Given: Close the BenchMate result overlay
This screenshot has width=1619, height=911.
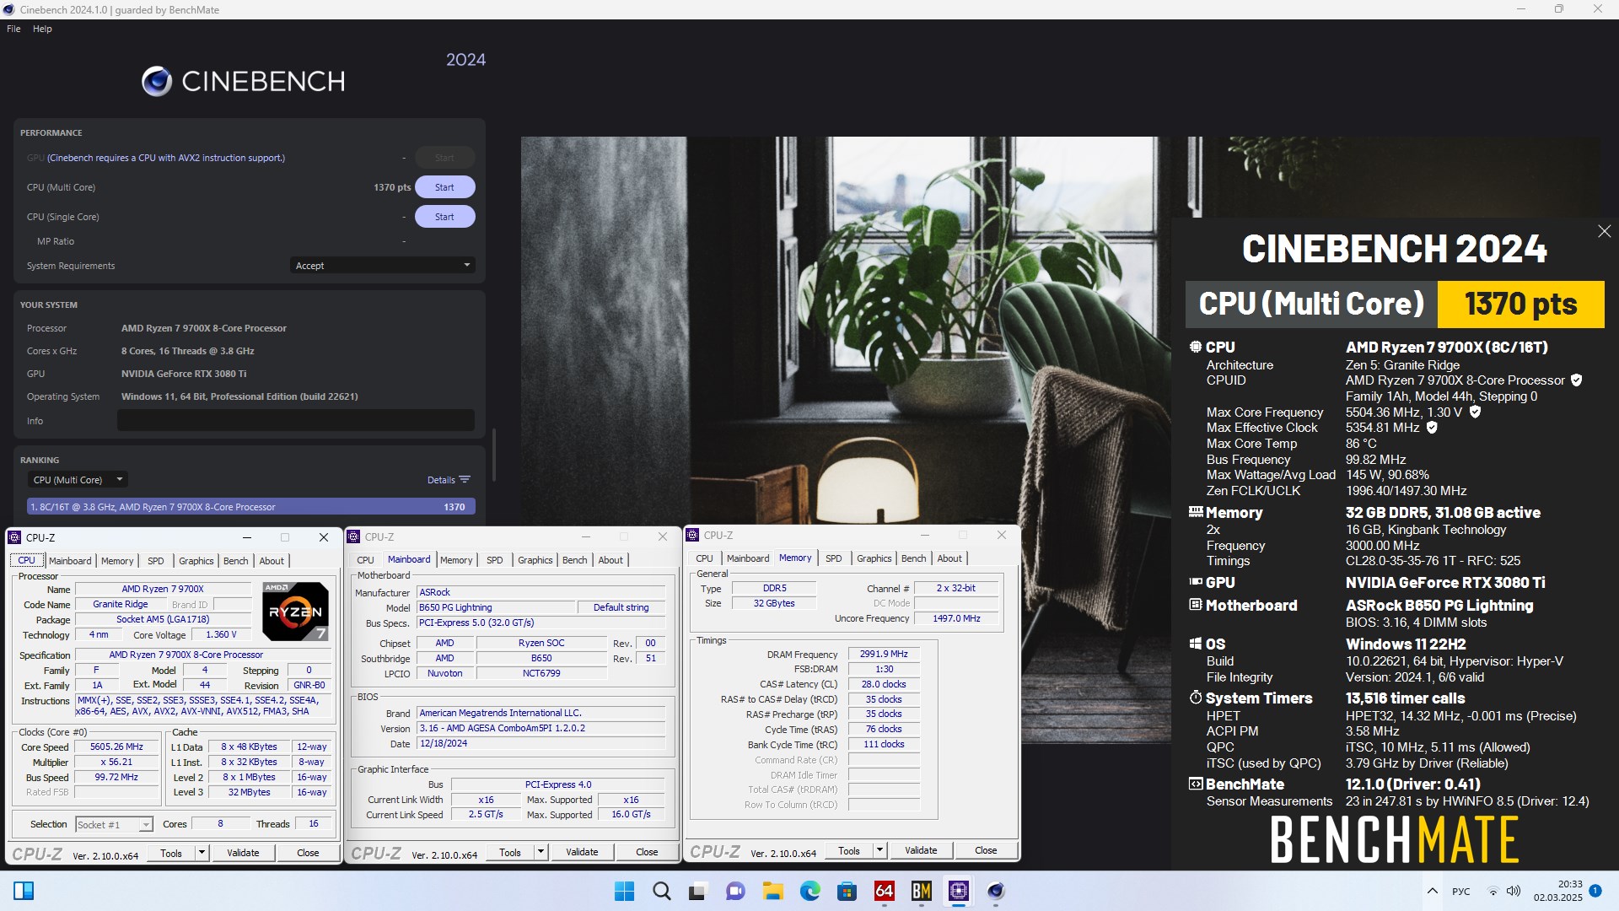Looking at the screenshot, I should [x=1604, y=231].
